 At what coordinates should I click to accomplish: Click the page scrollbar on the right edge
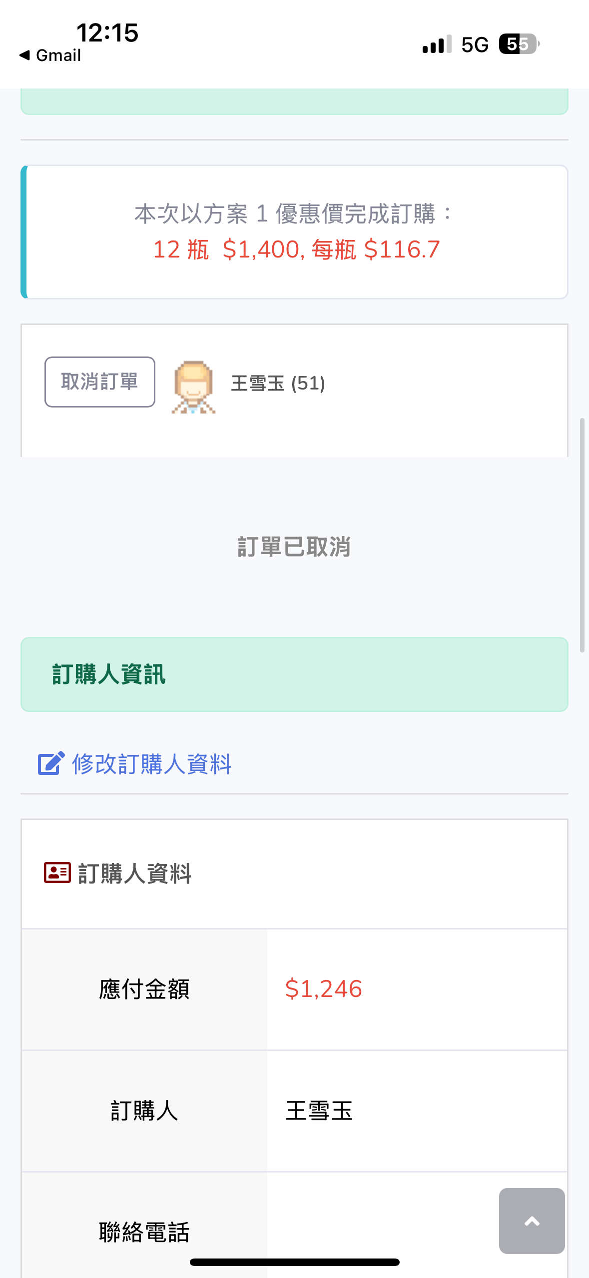click(x=582, y=535)
